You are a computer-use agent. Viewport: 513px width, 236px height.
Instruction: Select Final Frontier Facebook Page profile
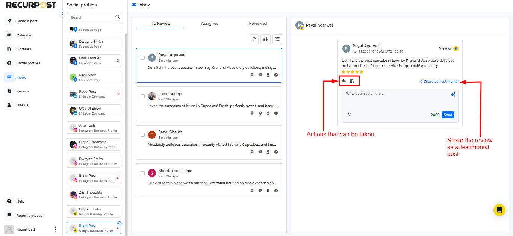pyautogui.click(x=94, y=61)
